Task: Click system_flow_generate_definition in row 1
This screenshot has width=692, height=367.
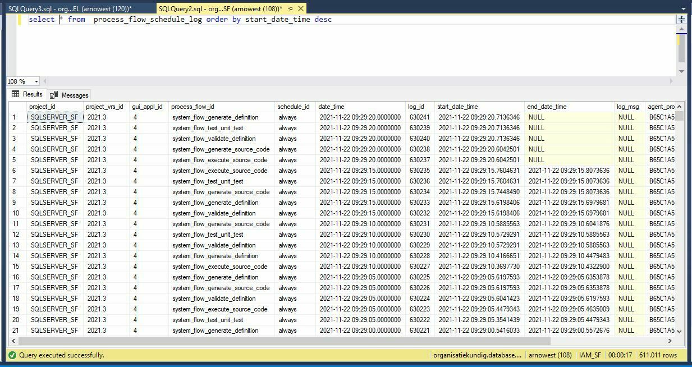Action: (x=222, y=117)
